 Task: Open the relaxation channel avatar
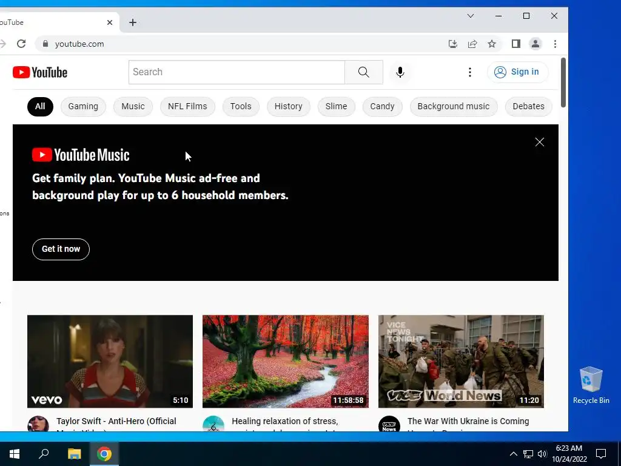tap(213, 424)
